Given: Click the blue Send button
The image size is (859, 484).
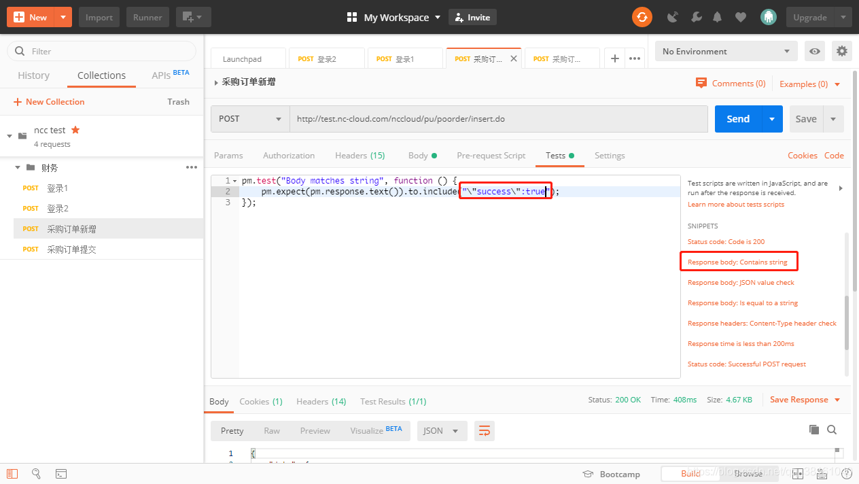Looking at the screenshot, I should (x=739, y=119).
